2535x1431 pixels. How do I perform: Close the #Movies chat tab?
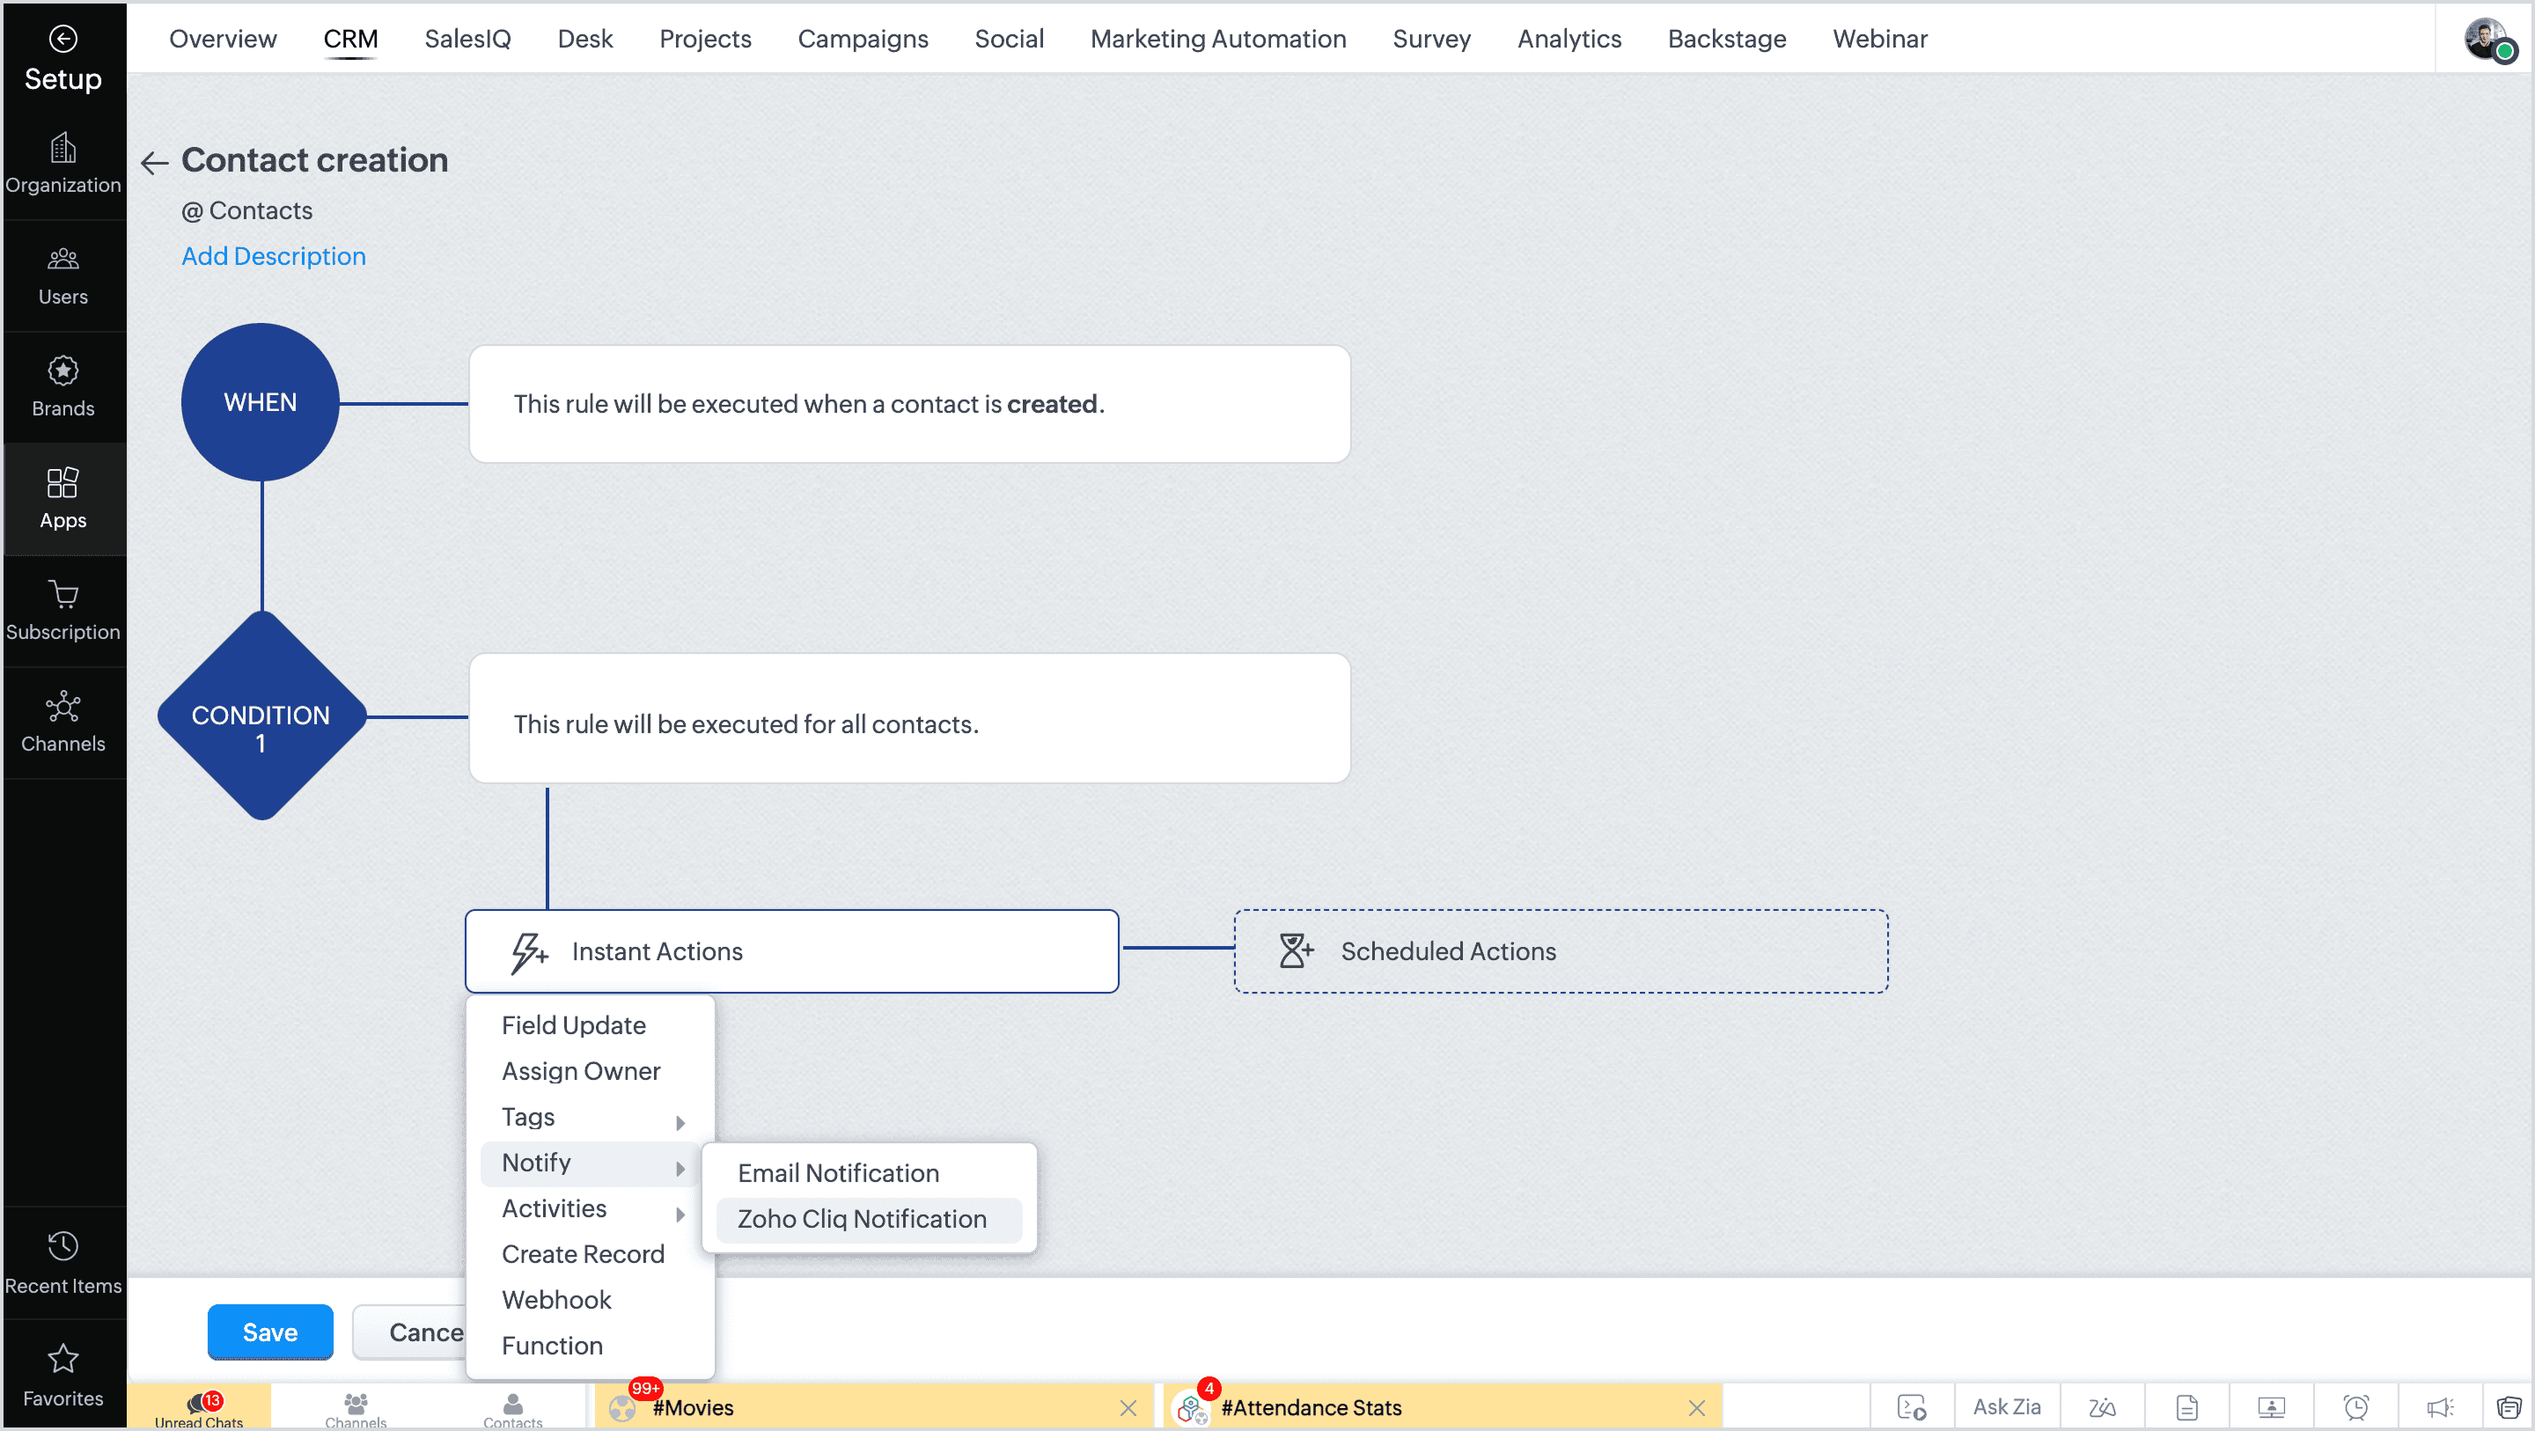tap(1128, 1408)
